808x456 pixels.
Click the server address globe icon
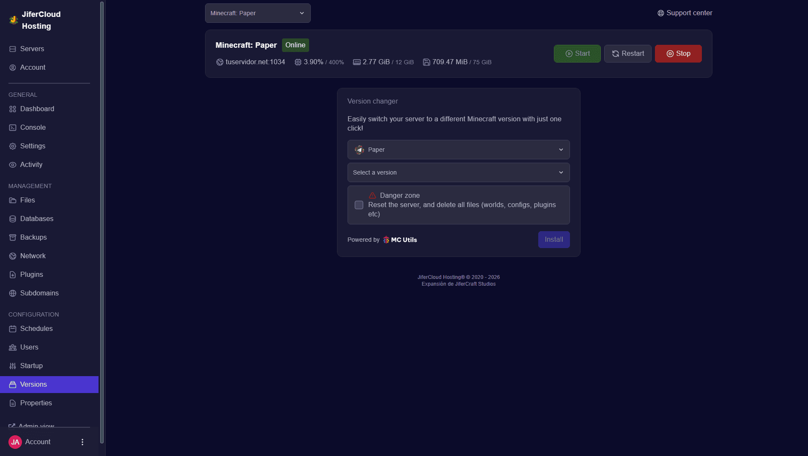(220, 62)
